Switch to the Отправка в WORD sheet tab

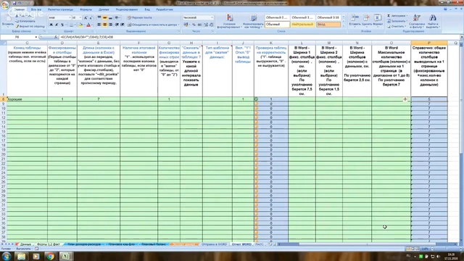214,244
